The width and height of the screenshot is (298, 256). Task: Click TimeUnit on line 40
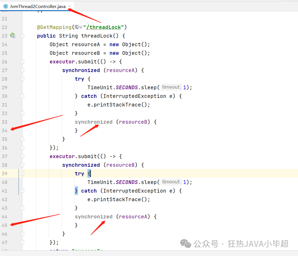[x=100, y=182]
